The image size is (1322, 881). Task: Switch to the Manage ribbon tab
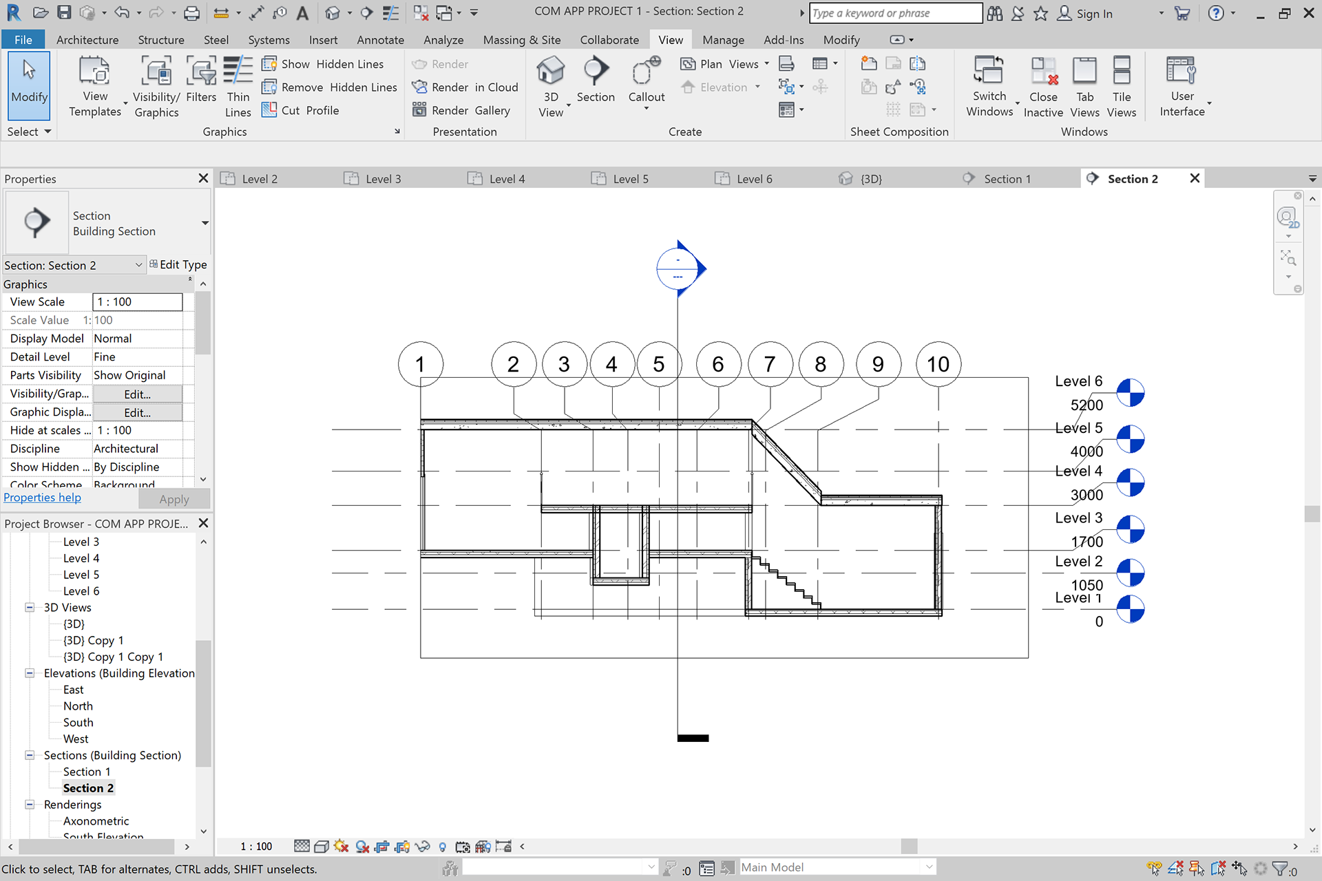tap(723, 40)
